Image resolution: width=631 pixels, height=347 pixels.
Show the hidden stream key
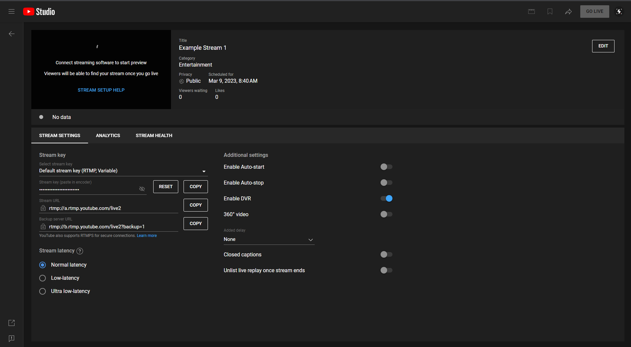[142, 189]
